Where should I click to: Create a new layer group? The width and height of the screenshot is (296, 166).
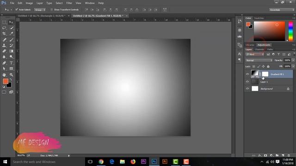[x=277, y=155]
